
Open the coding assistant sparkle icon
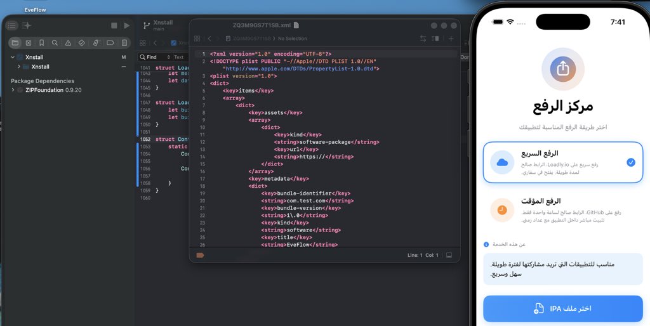[x=27, y=25]
